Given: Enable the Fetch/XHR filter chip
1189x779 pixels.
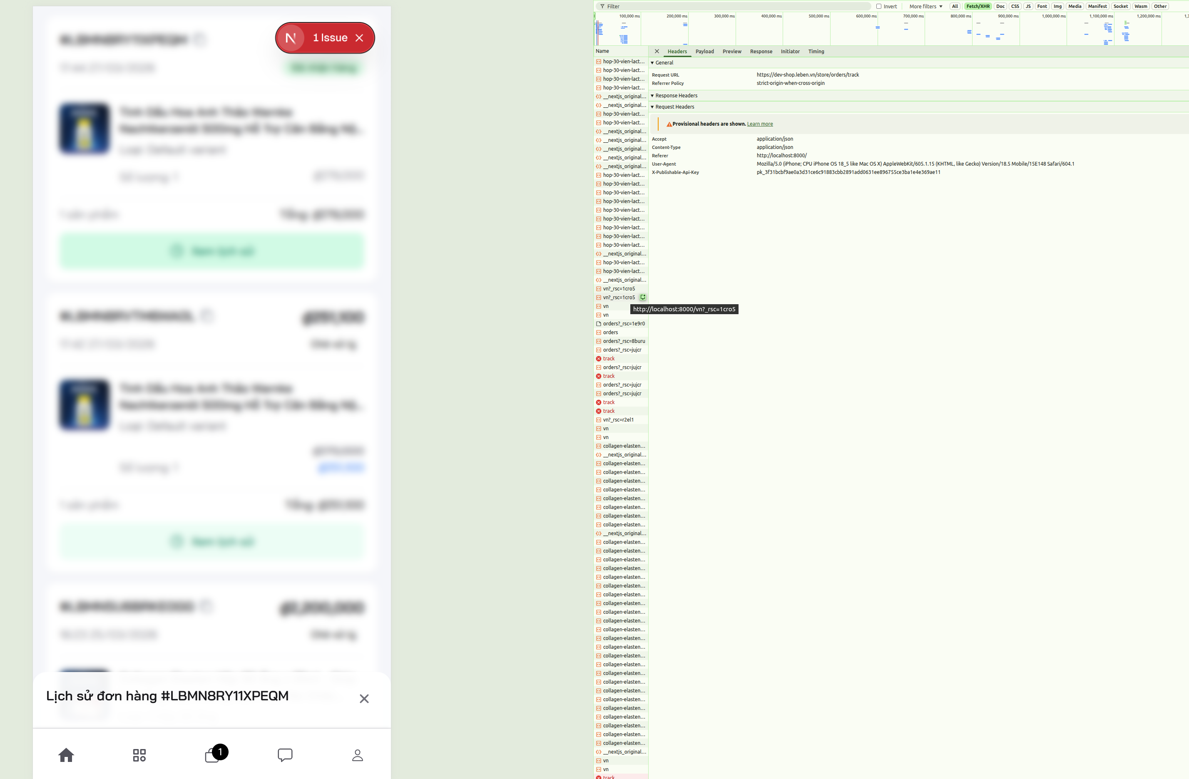Looking at the screenshot, I should pos(977,7).
